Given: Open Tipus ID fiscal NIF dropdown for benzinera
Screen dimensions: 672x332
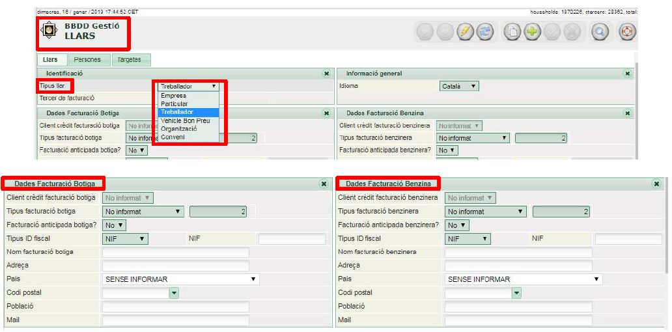Looking at the screenshot, I should pyautogui.click(x=467, y=239).
